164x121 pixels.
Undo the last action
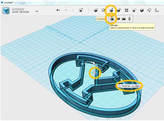click(x=58, y=10)
